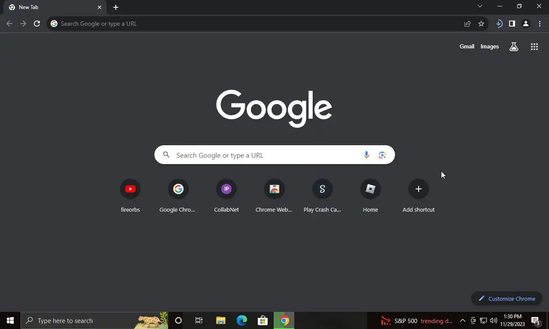Open the Search Labs flask icon
The width and height of the screenshot is (549, 329).
(x=514, y=47)
